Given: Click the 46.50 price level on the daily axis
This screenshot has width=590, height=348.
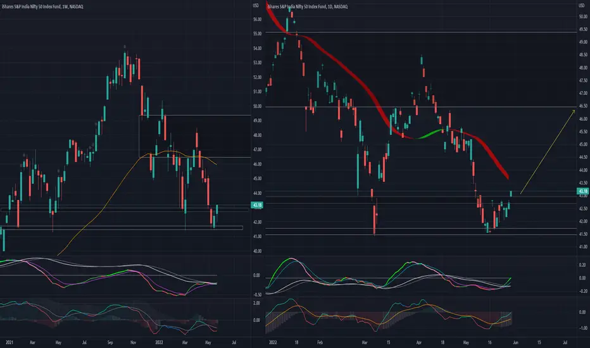Looking at the screenshot, I should point(583,106).
